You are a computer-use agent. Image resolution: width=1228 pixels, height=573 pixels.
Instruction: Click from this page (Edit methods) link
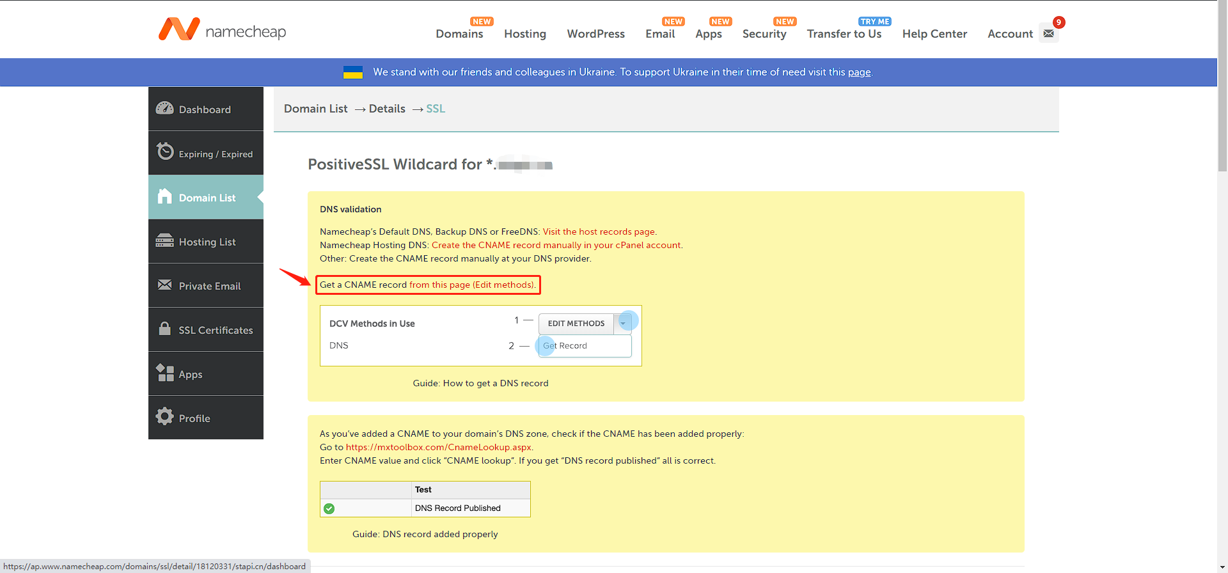pos(471,285)
